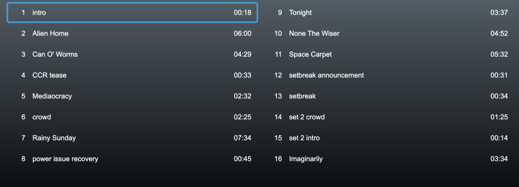Play set 2 intro track
519x187 pixels.
(389, 138)
